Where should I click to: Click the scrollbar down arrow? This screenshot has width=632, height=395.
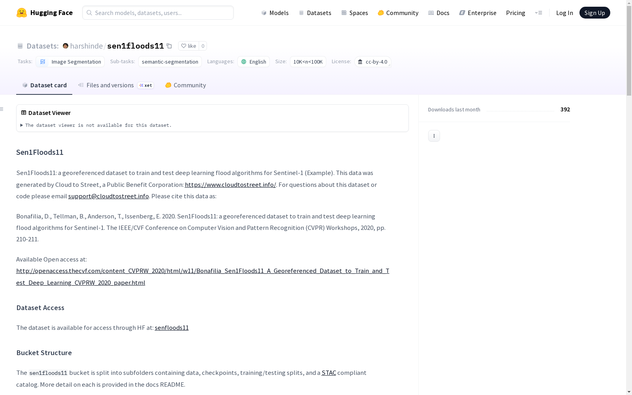click(x=629, y=392)
